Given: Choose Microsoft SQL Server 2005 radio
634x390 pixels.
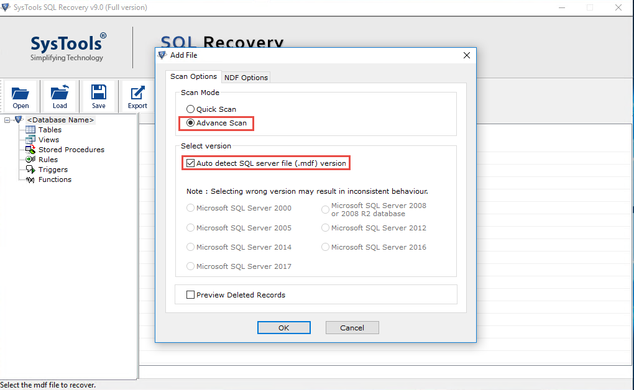Looking at the screenshot, I should (190, 228).
